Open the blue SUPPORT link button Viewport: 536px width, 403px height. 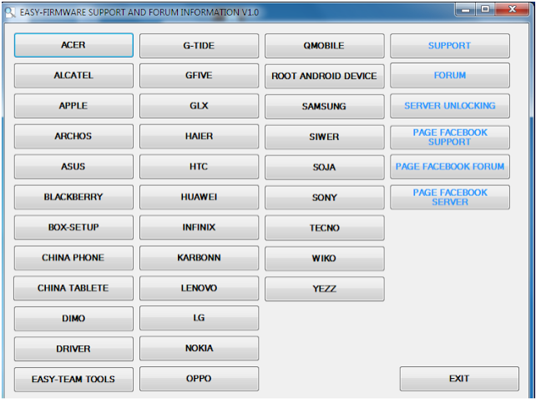[x=450, y=46]
